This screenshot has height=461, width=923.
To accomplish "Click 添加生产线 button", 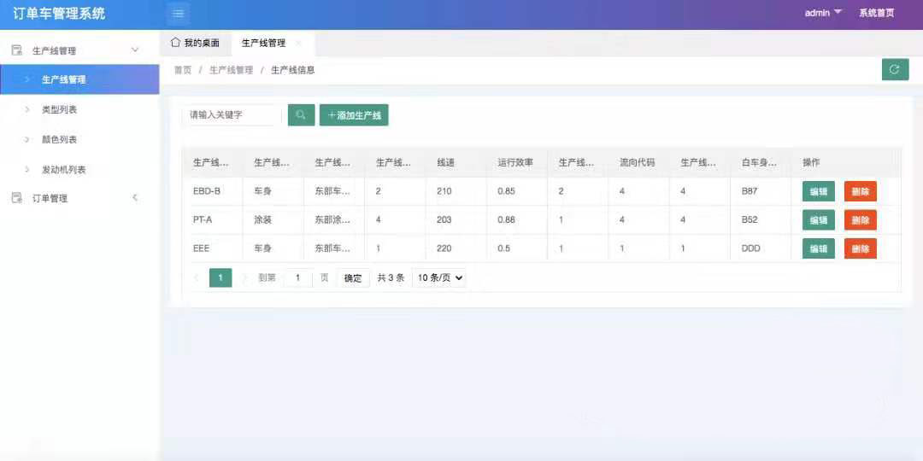I will pos(354,115).
